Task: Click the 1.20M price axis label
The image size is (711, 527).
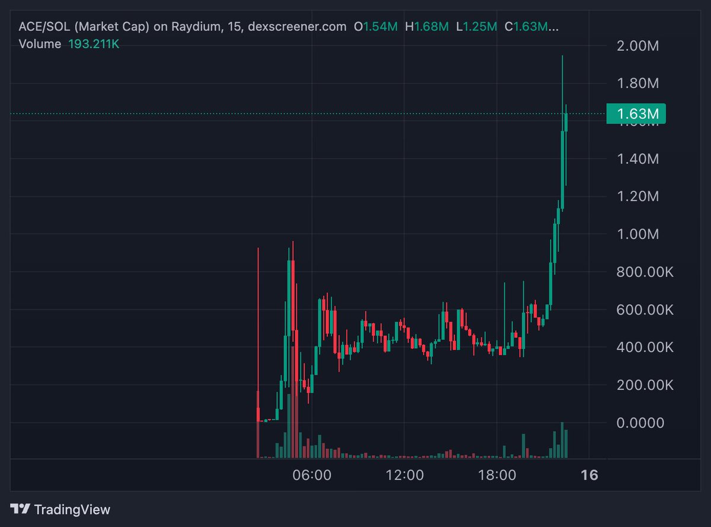Action: coord(638,197)
